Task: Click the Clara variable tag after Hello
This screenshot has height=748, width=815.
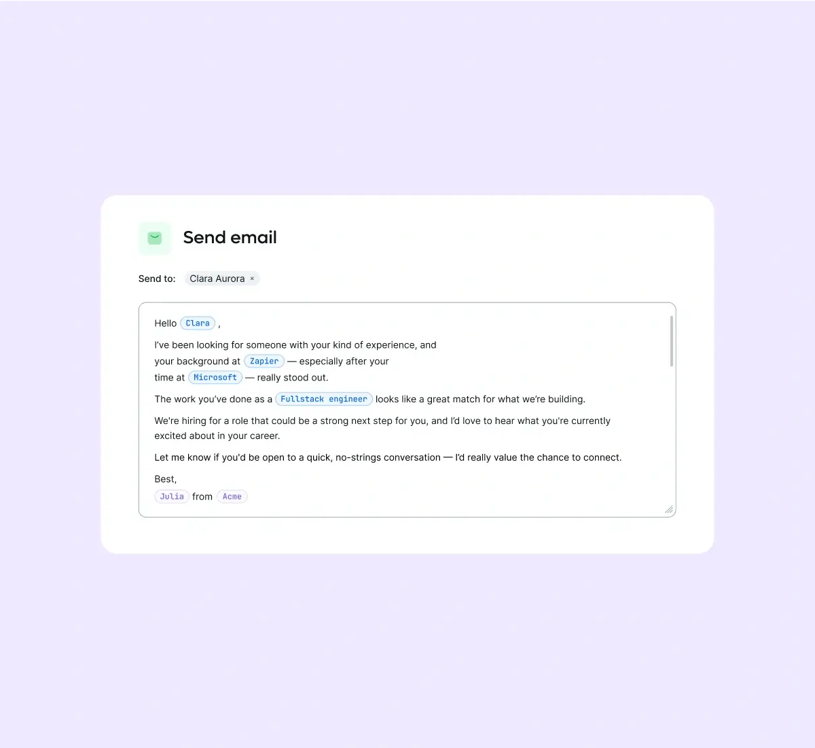Action: click(198, 323)
